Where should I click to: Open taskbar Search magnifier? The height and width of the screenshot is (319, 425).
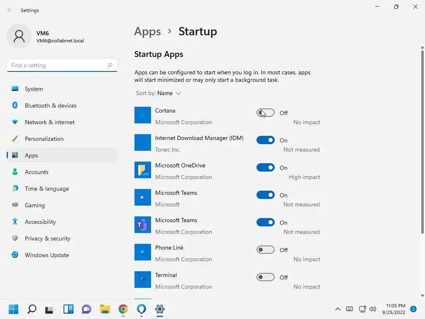tap(32, 309)
